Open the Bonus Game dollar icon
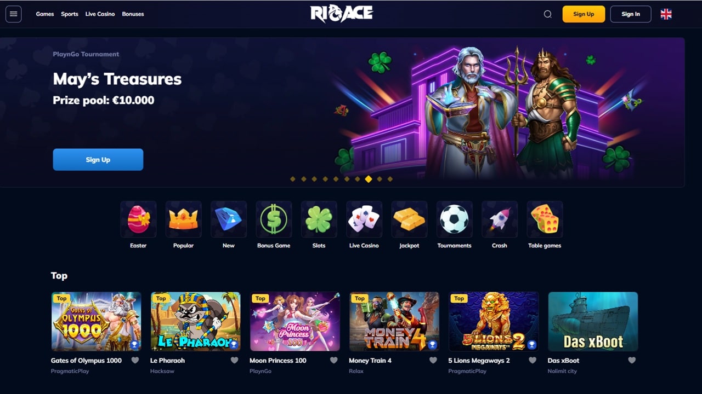 [x=274, y=219]
